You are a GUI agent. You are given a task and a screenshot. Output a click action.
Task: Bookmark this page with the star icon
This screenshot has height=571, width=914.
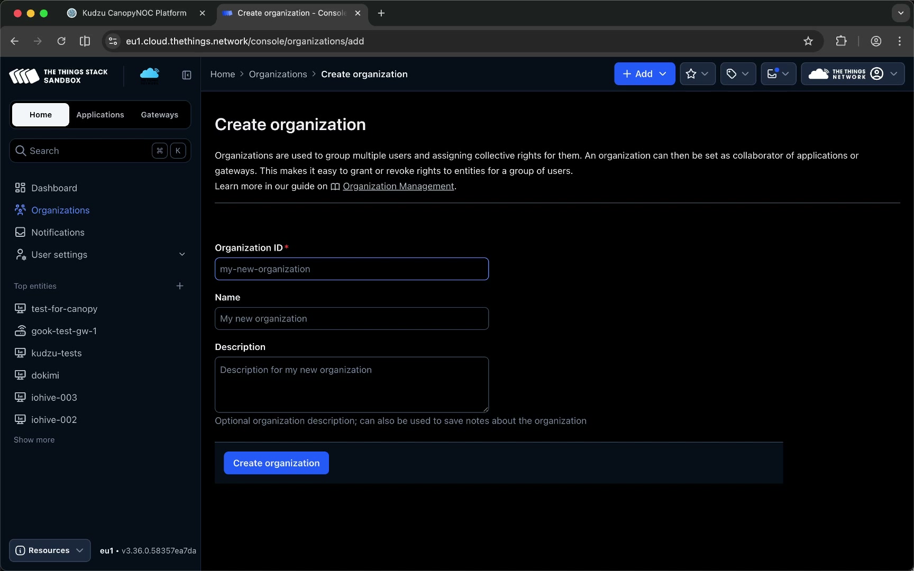tap(808, 41)
